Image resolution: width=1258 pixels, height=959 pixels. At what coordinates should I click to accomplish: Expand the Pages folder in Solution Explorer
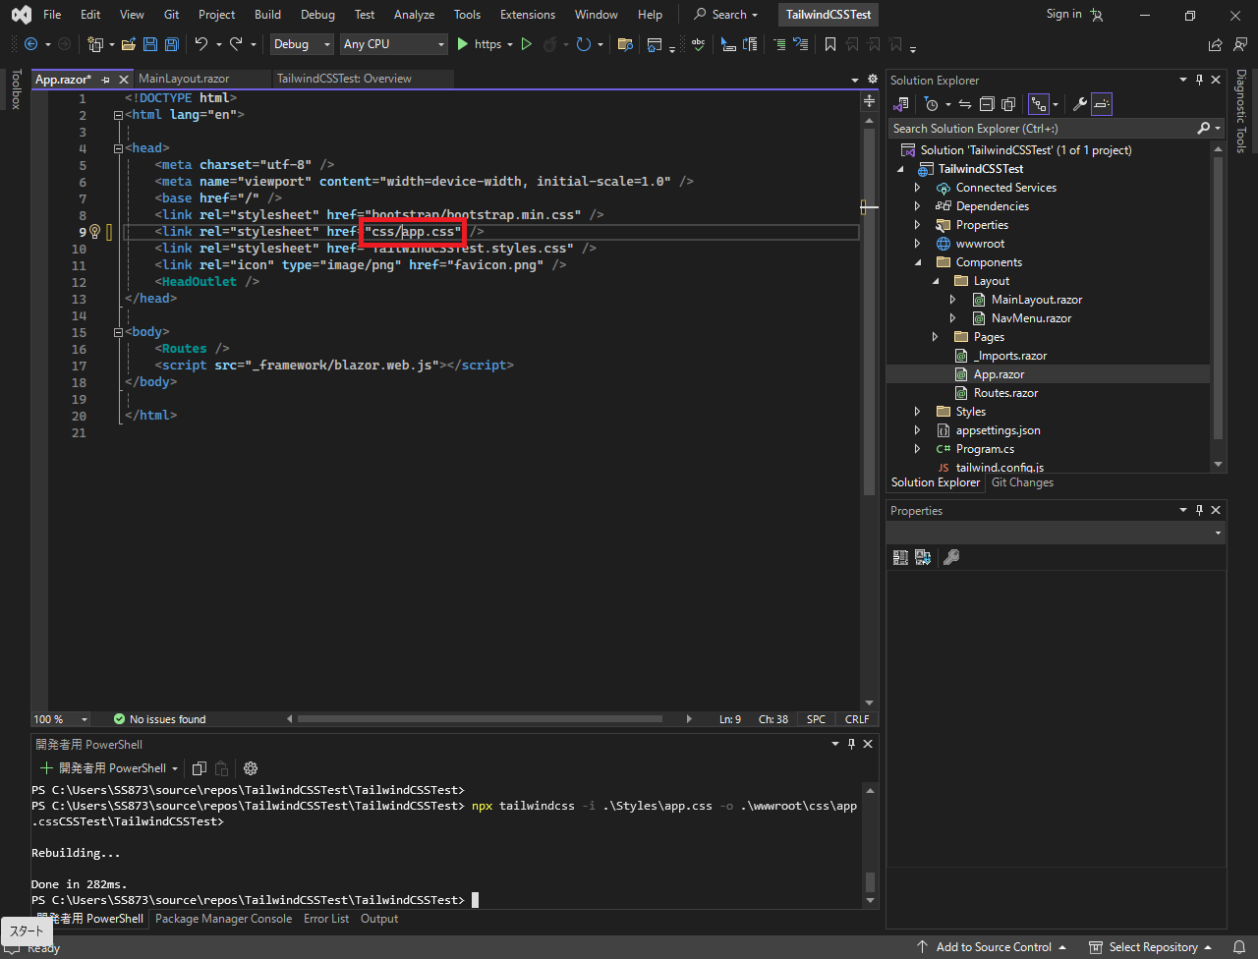pos(936,337)
